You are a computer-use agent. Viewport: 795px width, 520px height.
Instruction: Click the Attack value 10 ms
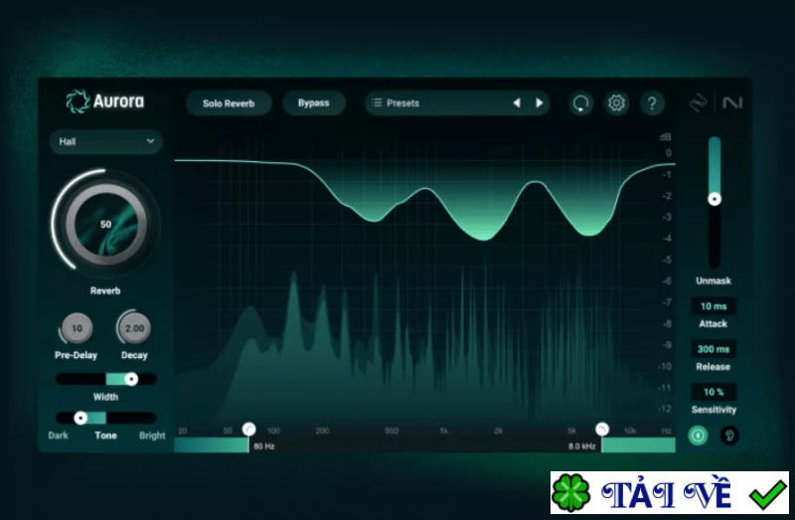click(x=714, y=306)
